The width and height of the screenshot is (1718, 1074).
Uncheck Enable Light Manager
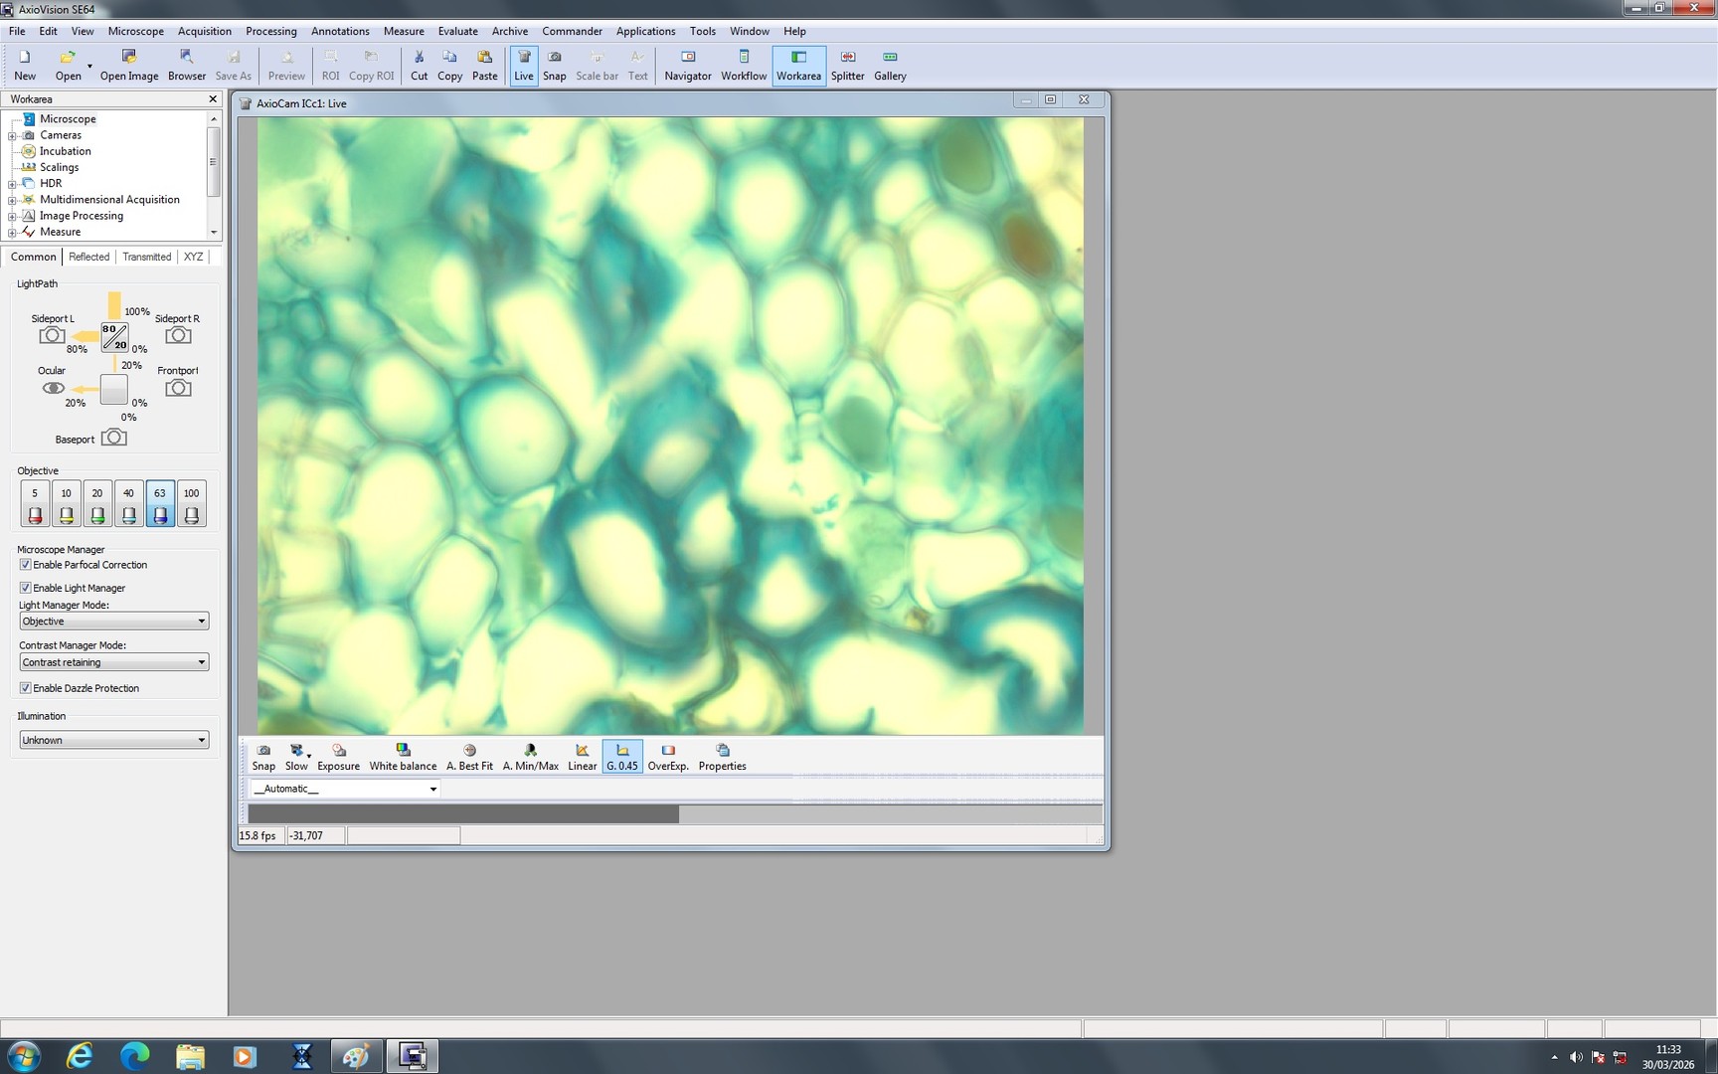25,587
